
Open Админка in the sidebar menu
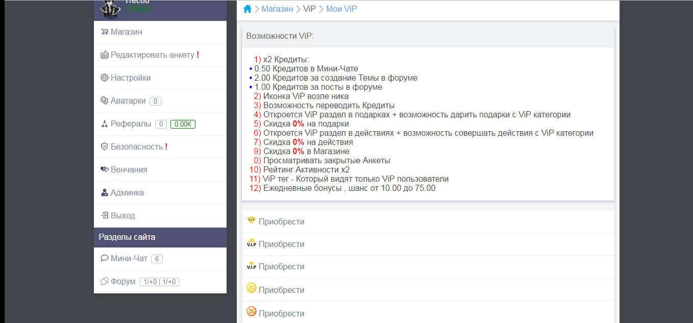point(127,192)
